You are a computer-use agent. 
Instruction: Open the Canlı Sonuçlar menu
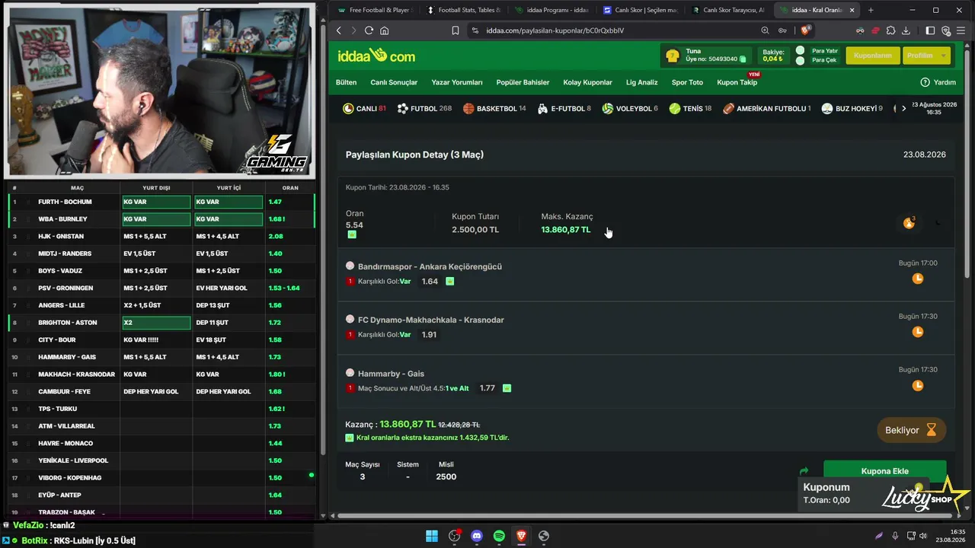coord(394,82)
